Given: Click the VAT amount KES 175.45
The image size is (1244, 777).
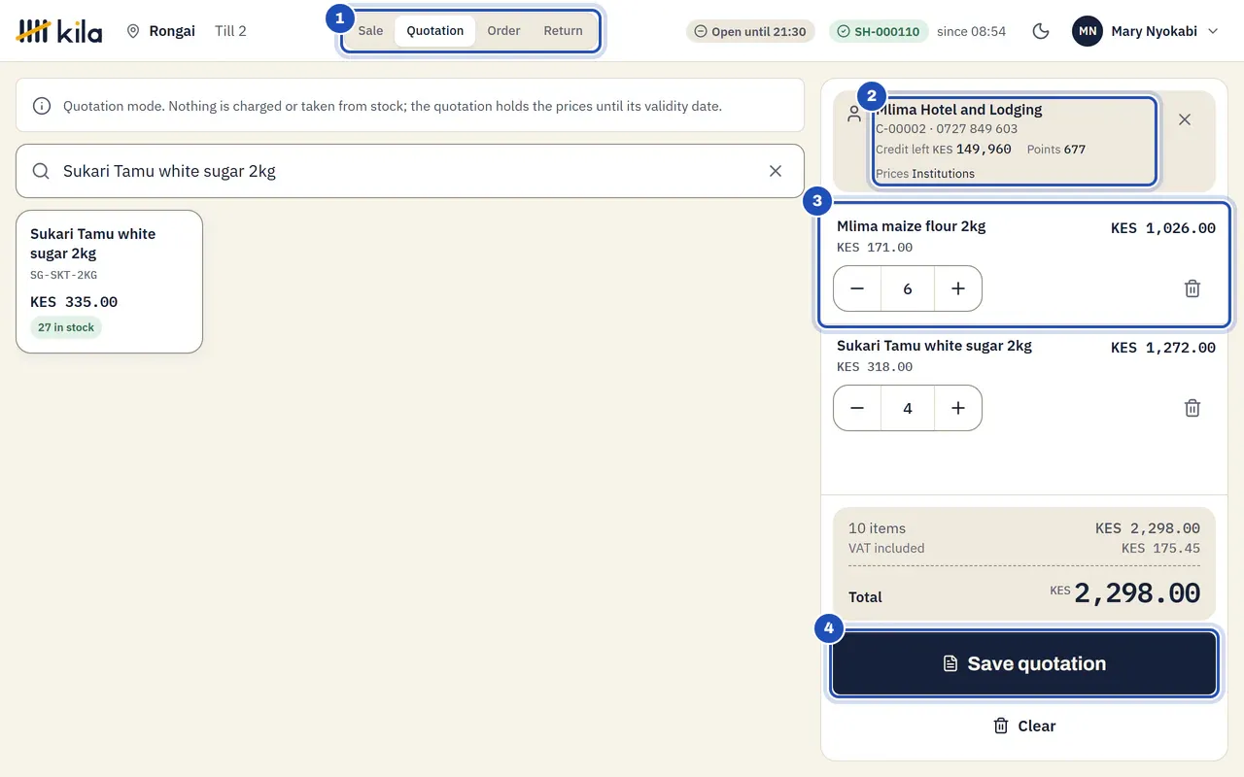Looking at the screenshot, I should (1160, 548).
